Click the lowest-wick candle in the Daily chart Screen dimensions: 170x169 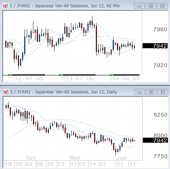(116, 151)
